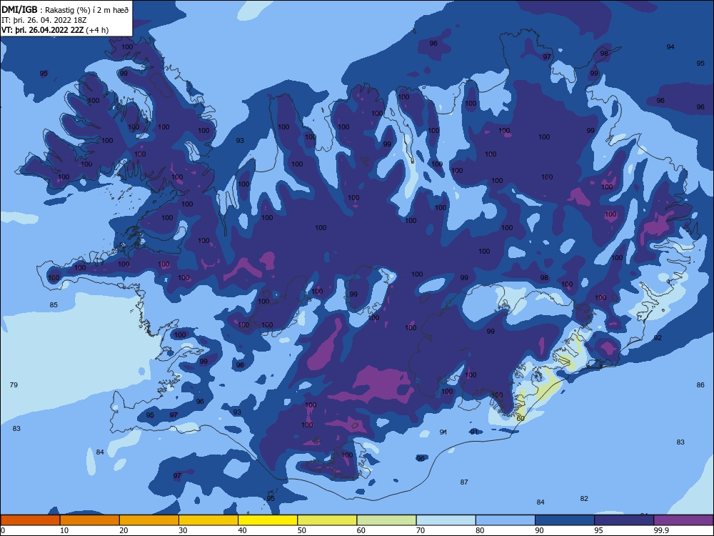Click the 82 humidity value on the map
Viewport: 714px width, 536px height.
click(584, 499)
